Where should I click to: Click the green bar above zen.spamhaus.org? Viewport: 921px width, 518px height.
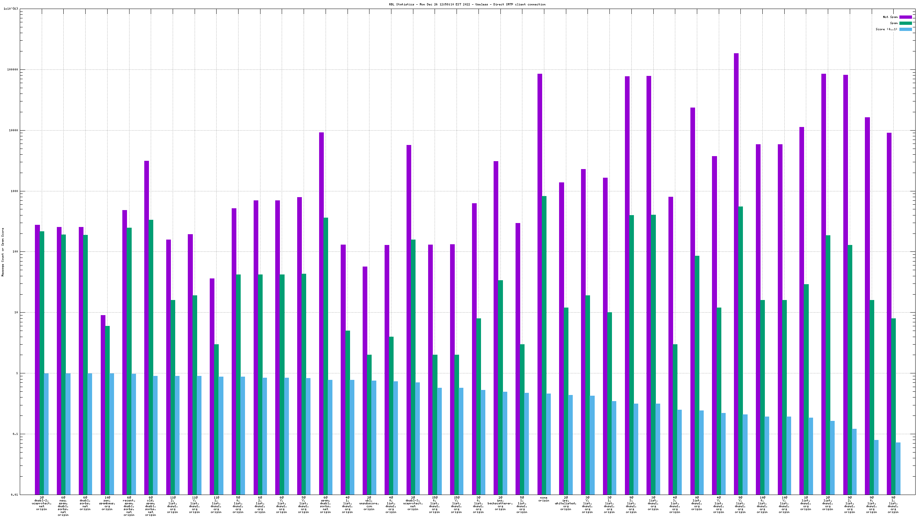click(107, 410)
